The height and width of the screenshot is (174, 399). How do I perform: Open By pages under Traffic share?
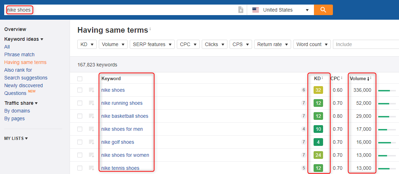[x=14, y=118]
